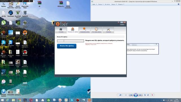
Task: Select the Steam icon beside the Photo Viewer
Action: pos(89,92)
